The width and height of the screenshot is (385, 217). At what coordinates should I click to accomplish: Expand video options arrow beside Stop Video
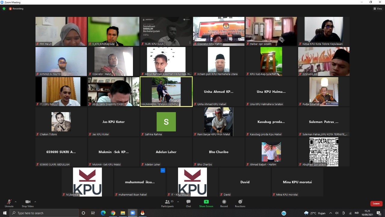(x=35, y=202)
